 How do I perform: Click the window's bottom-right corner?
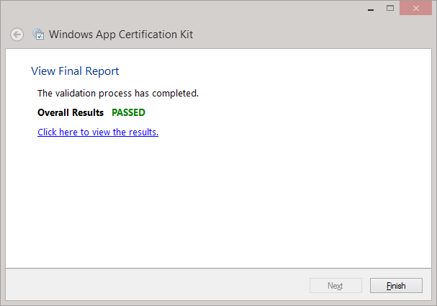434,303
